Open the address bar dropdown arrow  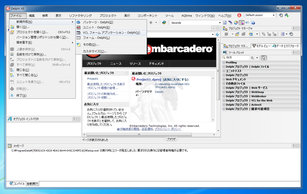click(212, 35)
